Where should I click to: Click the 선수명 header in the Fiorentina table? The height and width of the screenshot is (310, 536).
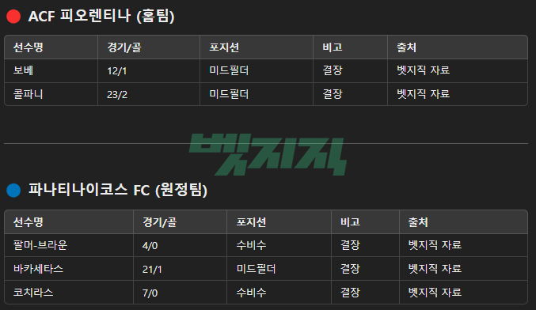28,47
